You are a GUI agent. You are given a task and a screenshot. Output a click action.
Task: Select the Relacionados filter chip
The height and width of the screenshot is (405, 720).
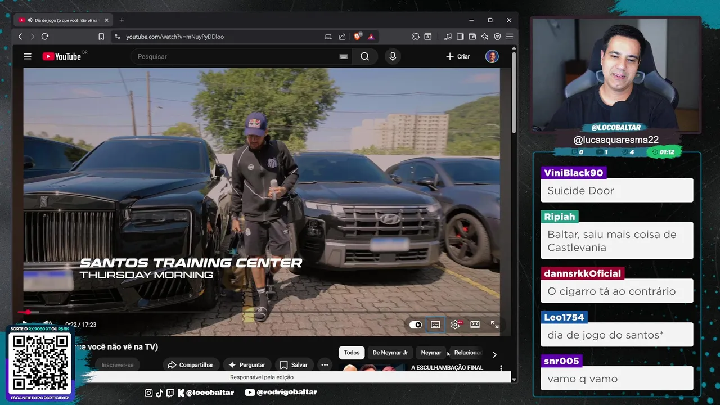468,353
